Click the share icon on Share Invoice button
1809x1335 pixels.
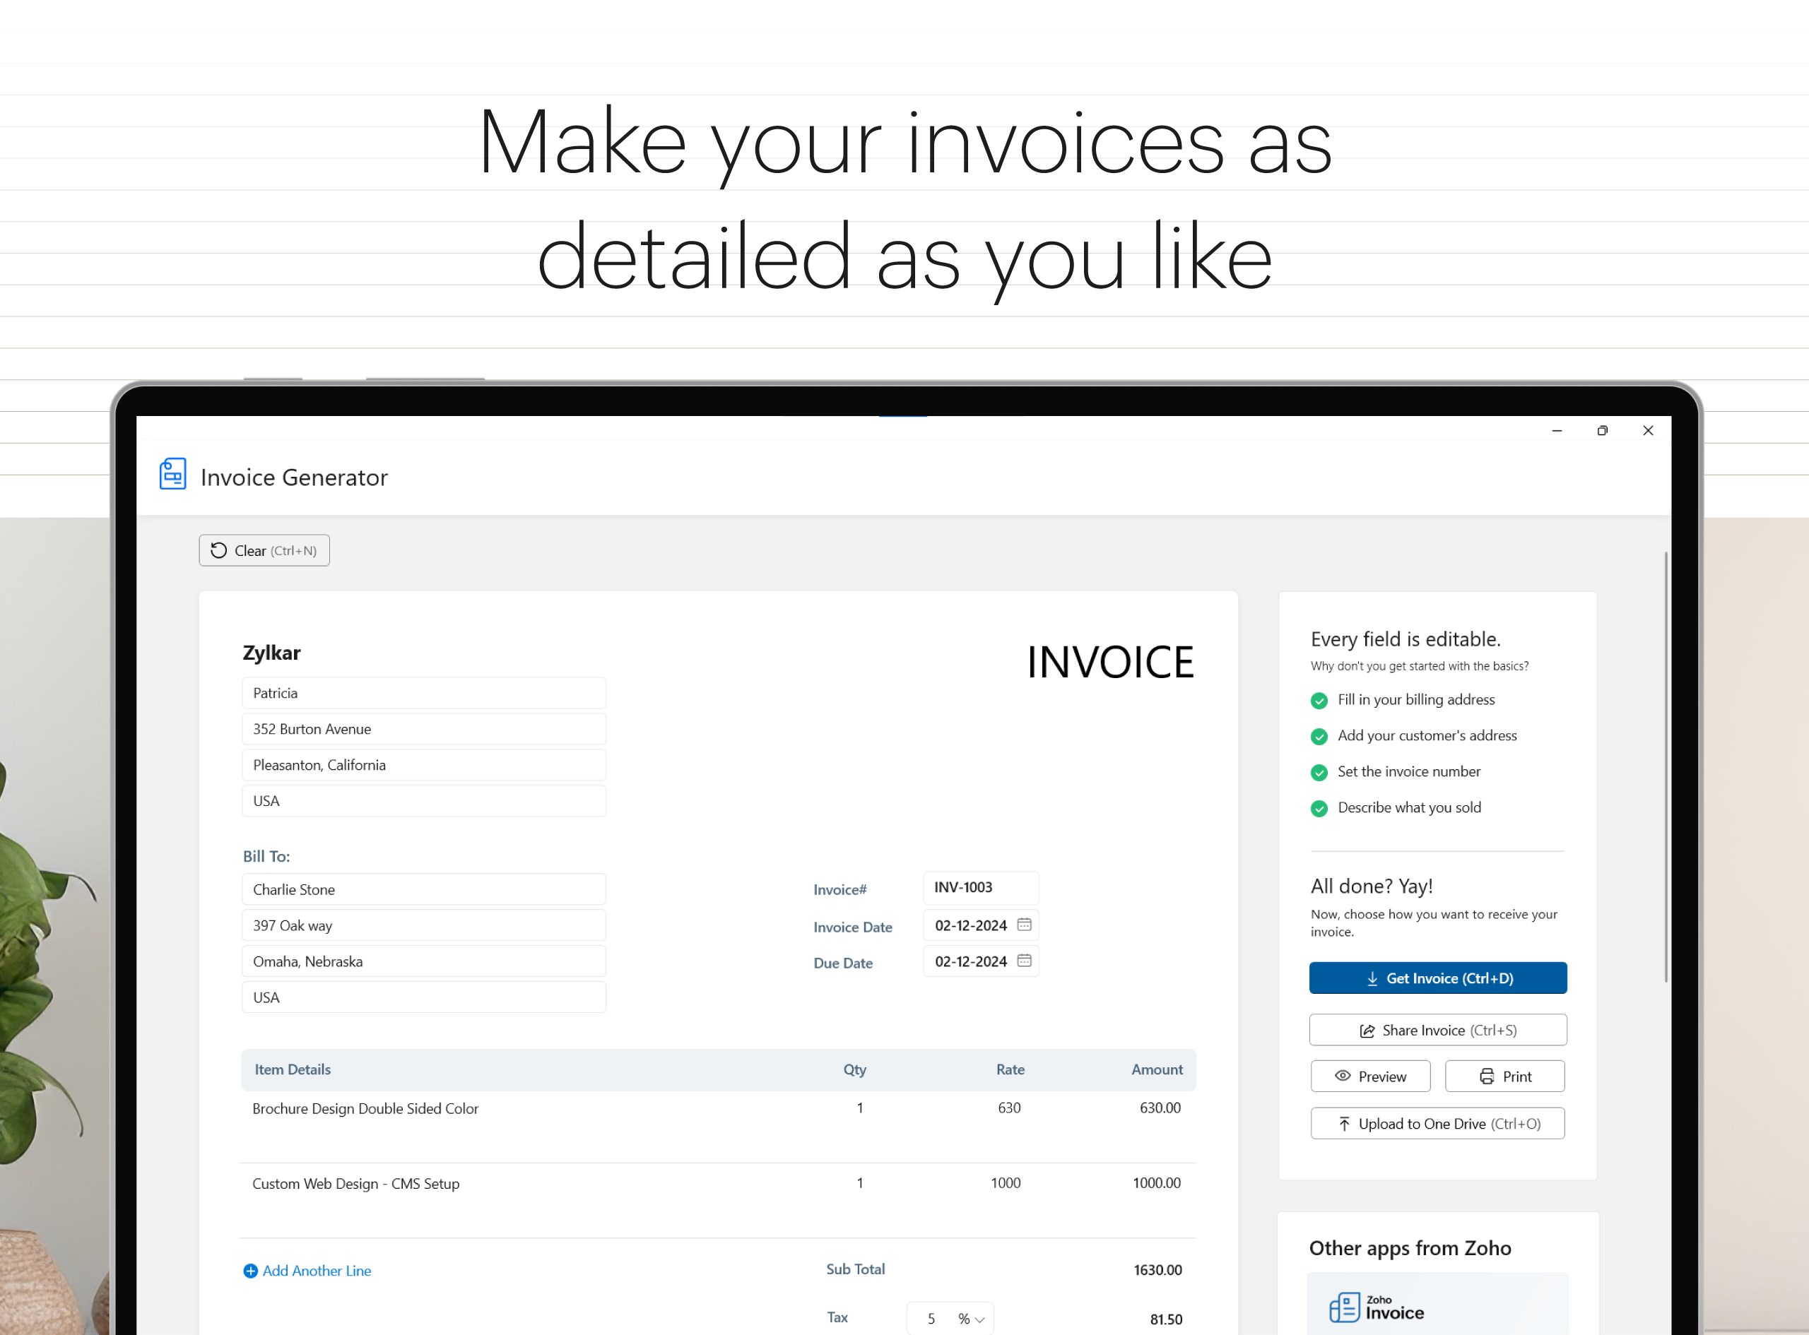pos(1367,1030)
